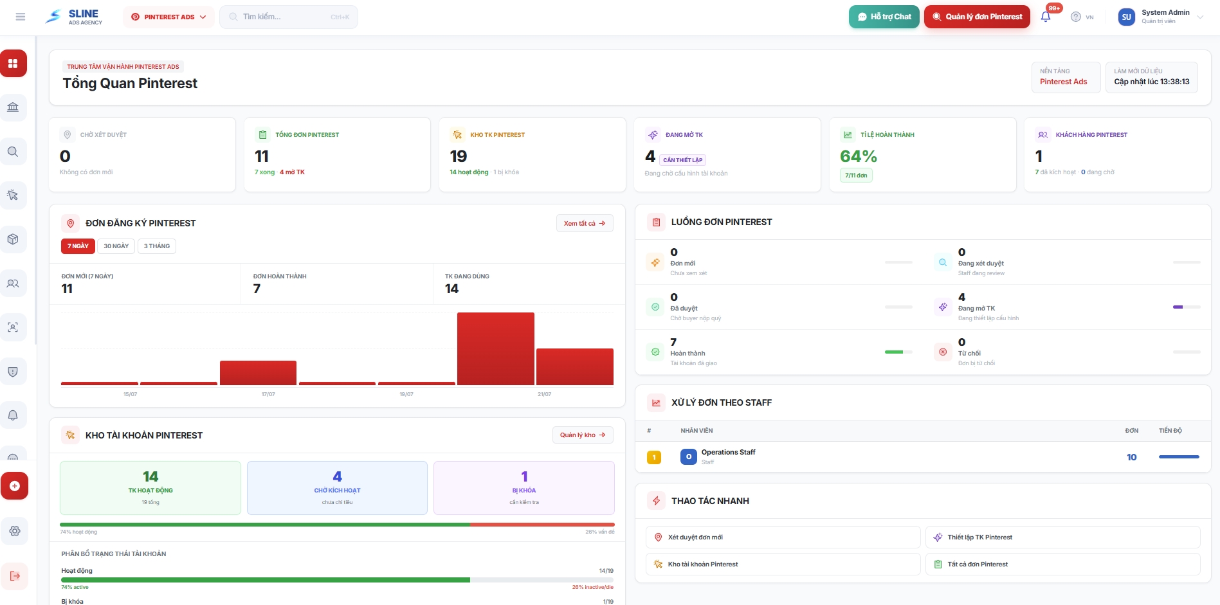Click the Hỗ trợ Chat button
Screen dimensions: 1220x605
(x=884, y=17)
